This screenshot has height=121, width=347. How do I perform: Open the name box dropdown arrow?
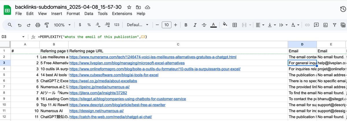point(23,37)
